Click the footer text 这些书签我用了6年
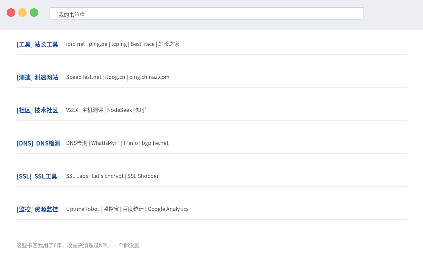The width and height of the screenshot is (423, 264). (39, 245)
